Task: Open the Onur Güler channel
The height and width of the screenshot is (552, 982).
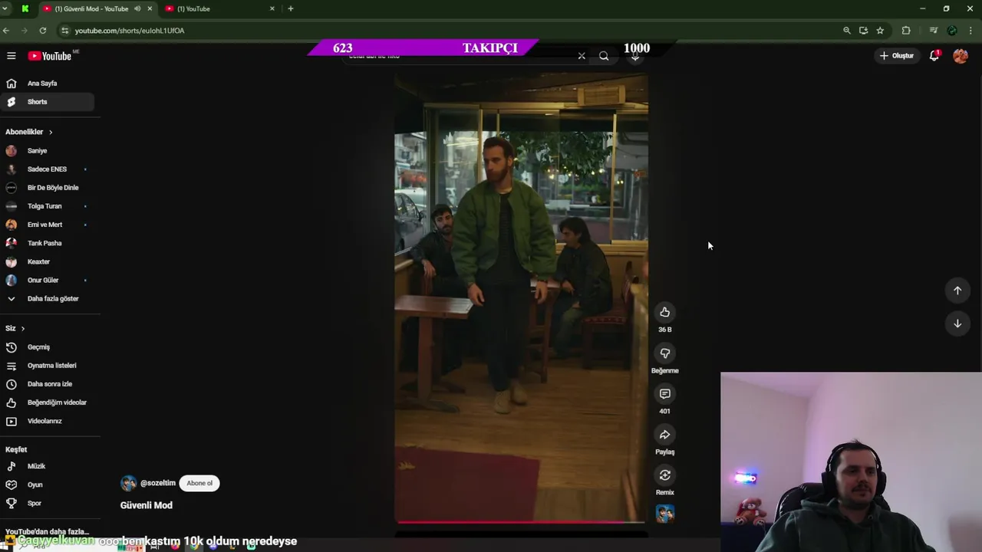Action: [x=48, y=280]
